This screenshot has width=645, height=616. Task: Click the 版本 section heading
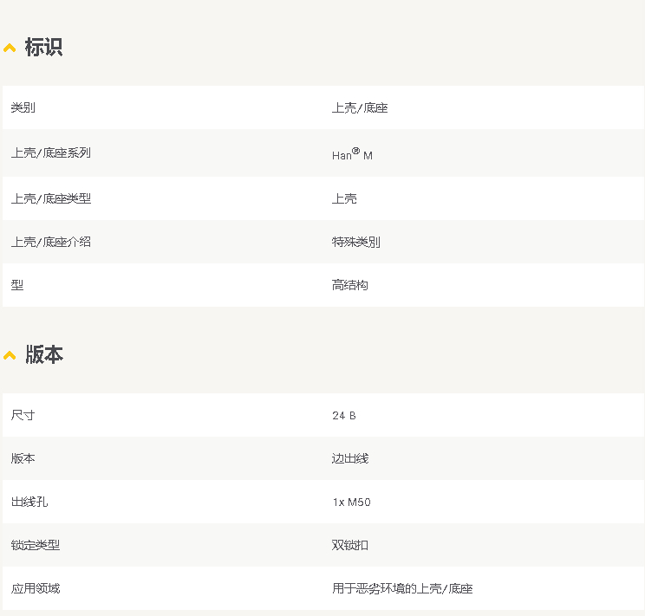click(44, 354)
